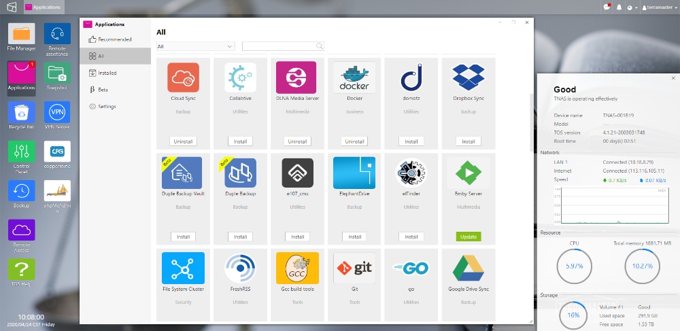Click the elFinder app icon
Screen dimensions: 680x331
(411, 173)
